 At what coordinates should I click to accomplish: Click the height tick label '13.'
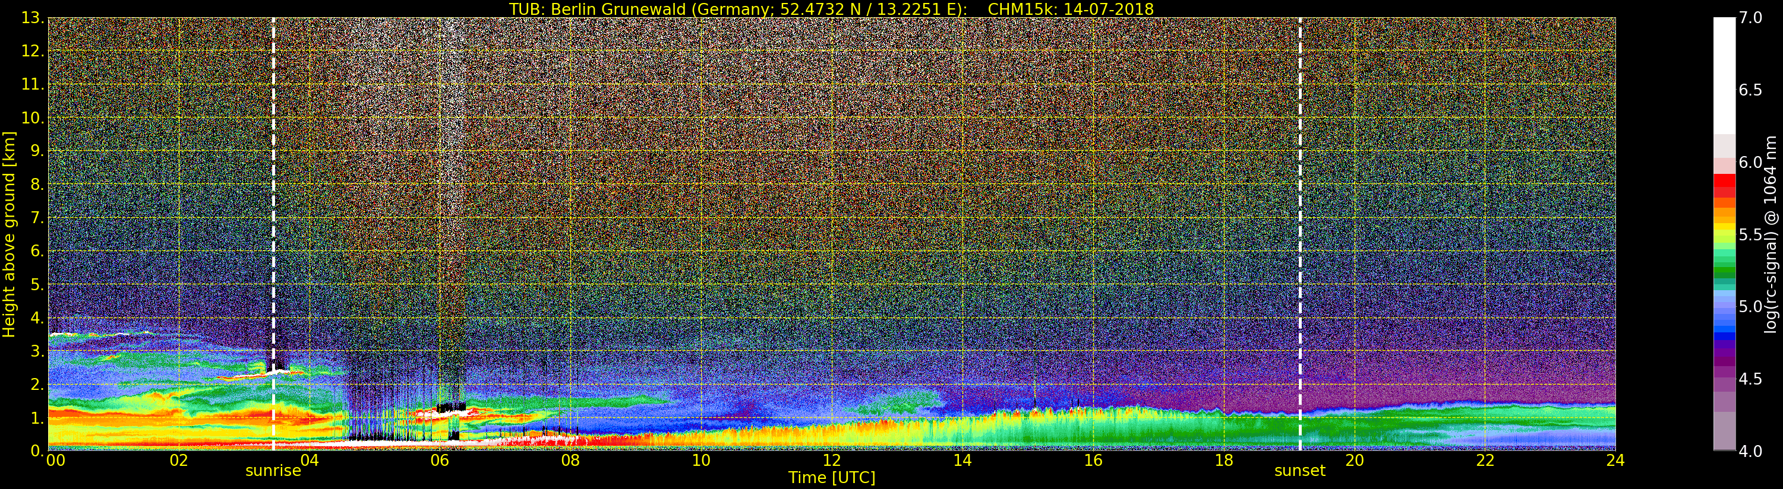tap(33, 18)
